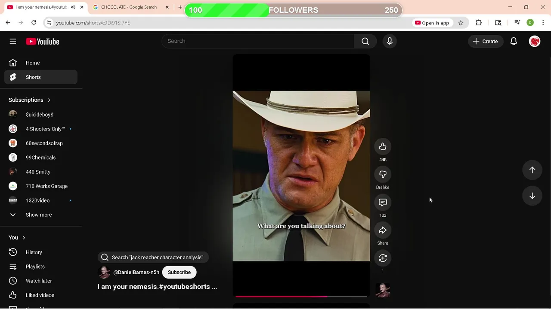
Task: Open the 60secondsofrap channel
Action: tap(41, 143)
